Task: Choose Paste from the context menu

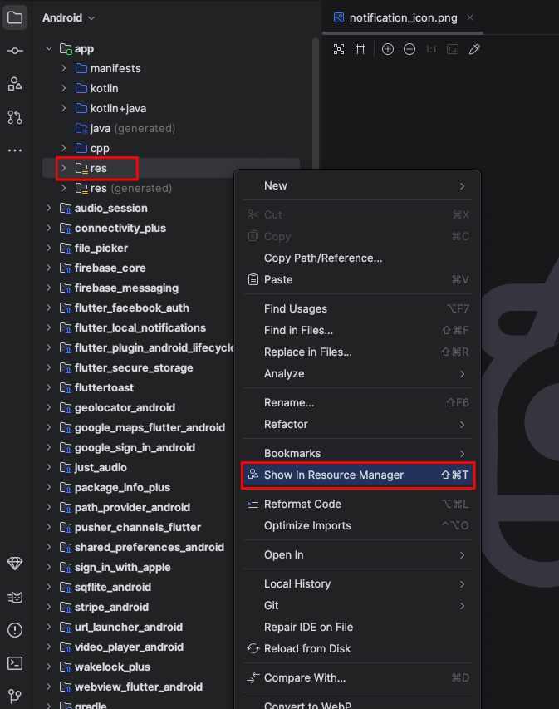Action: pos(357,280)
